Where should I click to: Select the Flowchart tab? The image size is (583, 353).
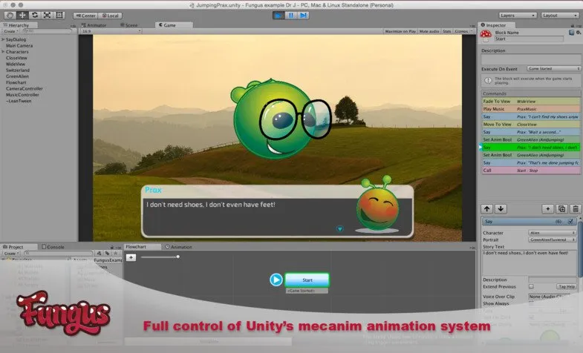142,246
